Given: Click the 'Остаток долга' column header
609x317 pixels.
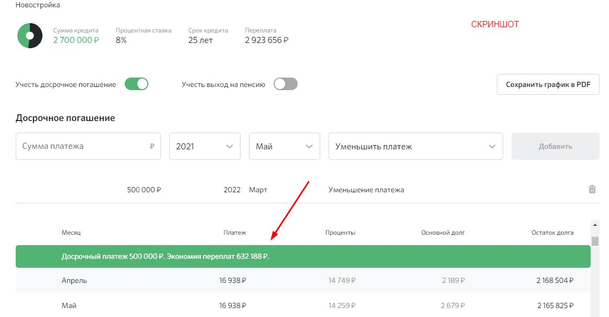Looking at the screenshot, I should click(x=552, y=233).
